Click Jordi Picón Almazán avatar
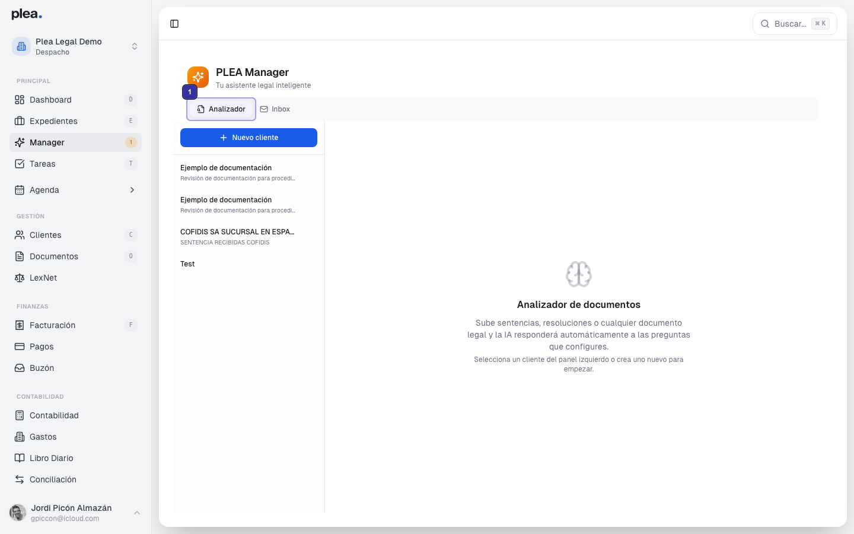Image resolution: width=854 pixels, height=534 pixels. coord(18,513)
